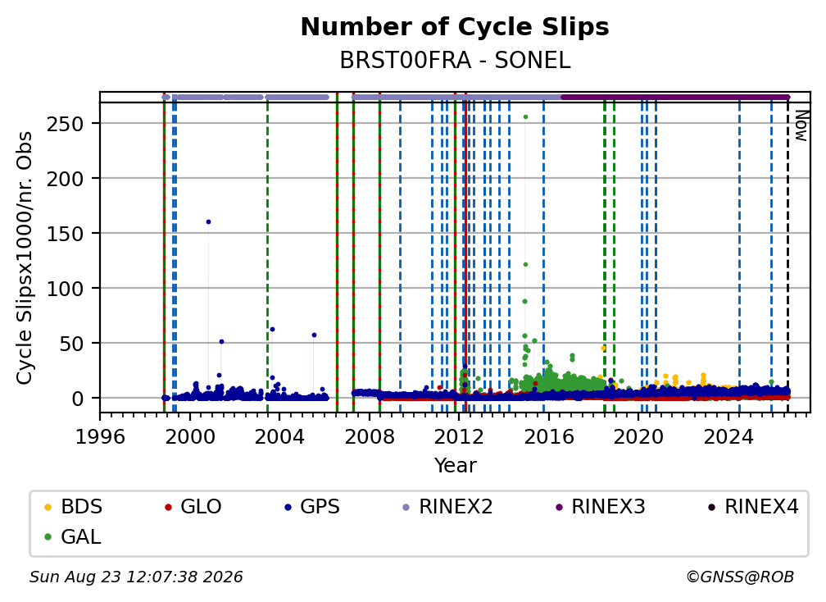
Task: Click the yellow BDS legend marker
Action: tap(48, 508)
